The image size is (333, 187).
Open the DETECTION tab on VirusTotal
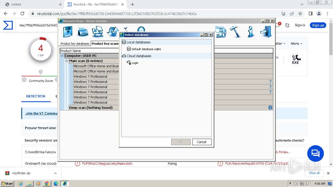coord(36,96)
